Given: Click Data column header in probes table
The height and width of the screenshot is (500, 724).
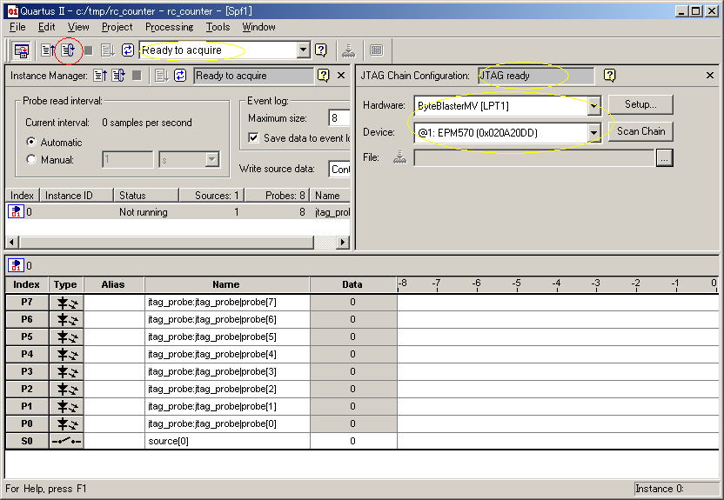Looking at the screenshot, I should point(352,284).
